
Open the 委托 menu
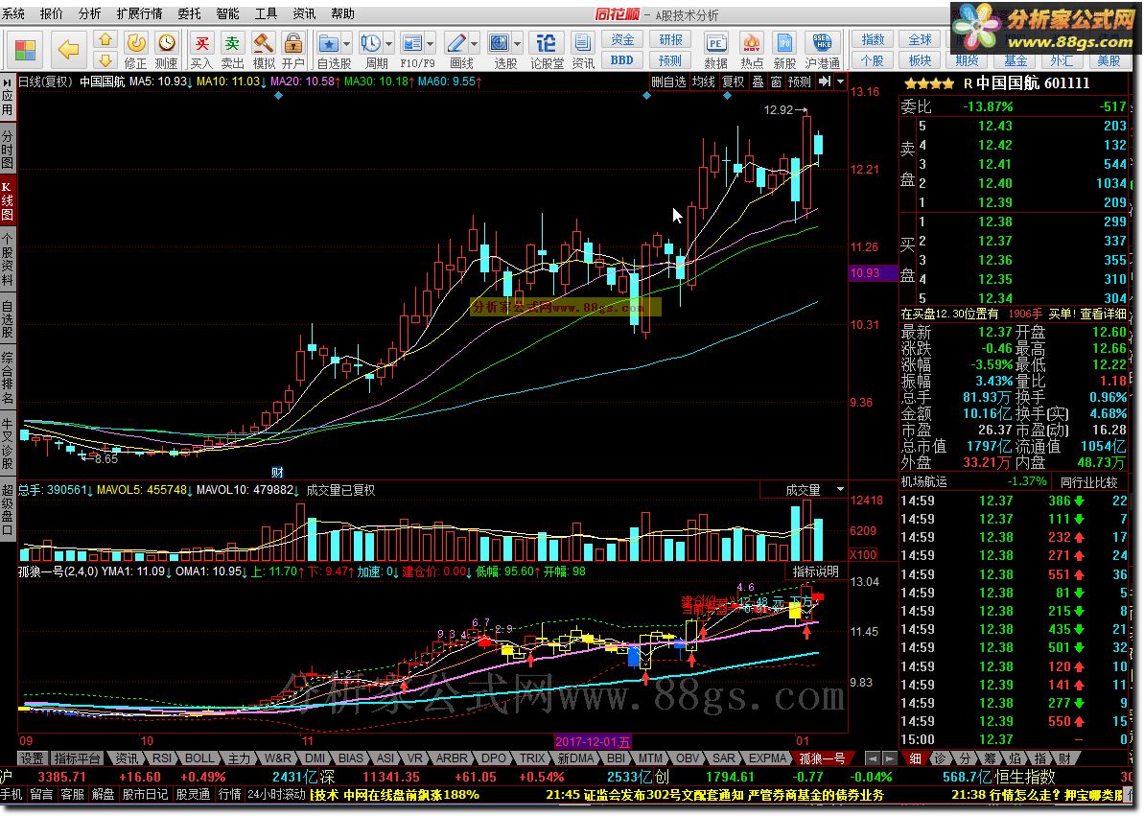pos(189,13)
